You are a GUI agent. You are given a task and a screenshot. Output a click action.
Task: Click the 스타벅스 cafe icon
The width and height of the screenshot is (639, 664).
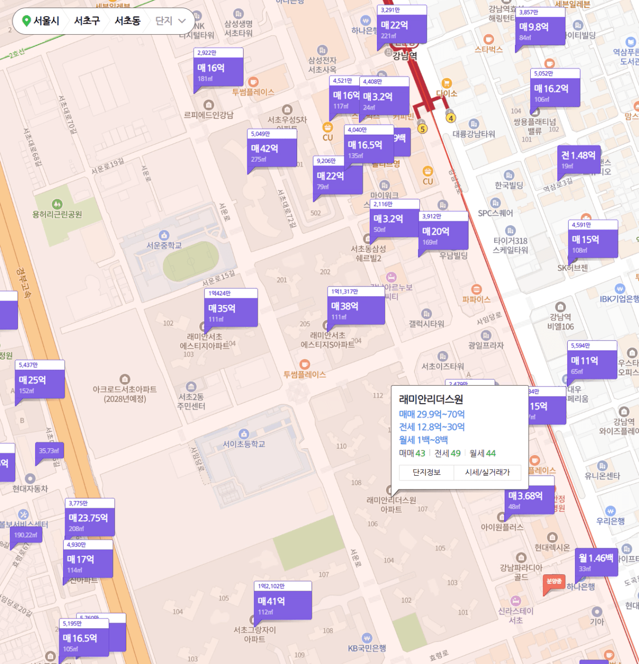pyautogui.click(x=489, y=39)
